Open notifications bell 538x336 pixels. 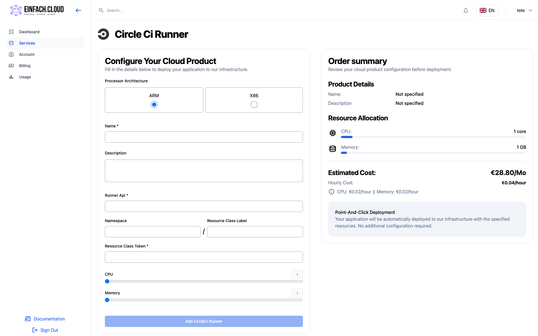[466, 10]
